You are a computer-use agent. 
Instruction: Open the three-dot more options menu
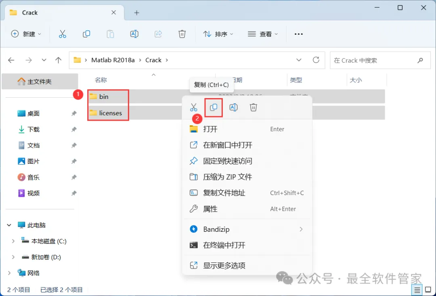pyautogui.click(x=299, y=34)
